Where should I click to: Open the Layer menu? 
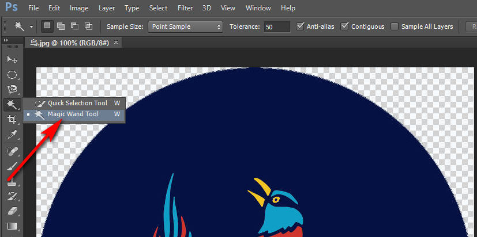click(107, 8)
